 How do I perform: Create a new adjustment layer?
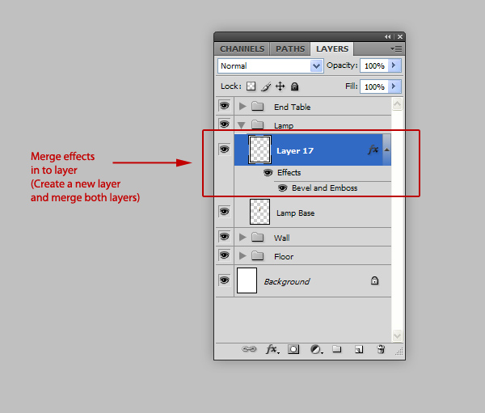pyautogui.click(x=315, y=349)
